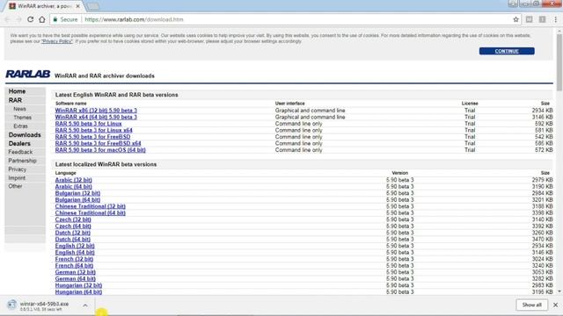The width and height of the screenshot is (563, 316).
Task: Download RAR 5.90 beta 3 for Linux
Action: point(88,124)
